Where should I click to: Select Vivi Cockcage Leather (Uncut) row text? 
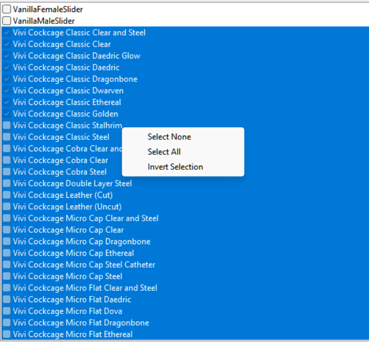coord(67,207)
